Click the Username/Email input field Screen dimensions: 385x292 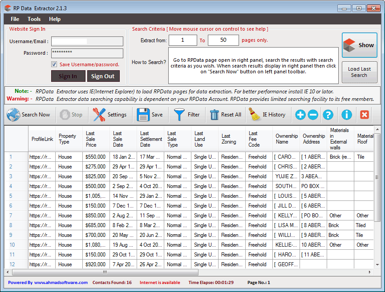[87, 41]
